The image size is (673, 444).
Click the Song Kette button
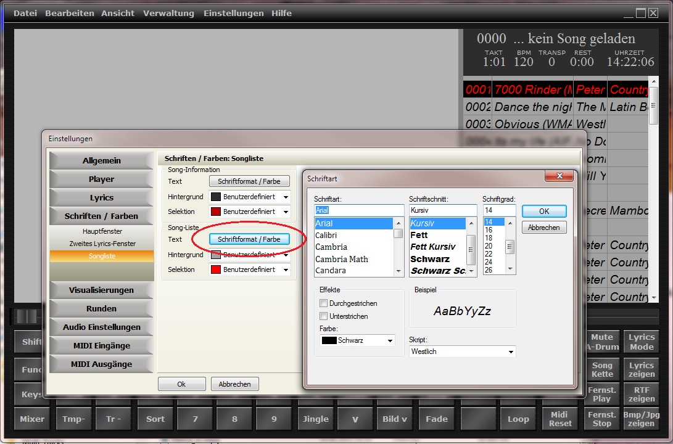(x=602, y=369)
